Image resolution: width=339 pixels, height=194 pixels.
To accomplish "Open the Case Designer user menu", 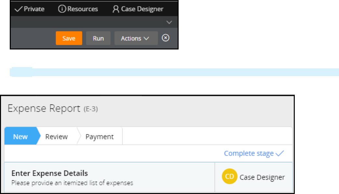I will (138, 9).
